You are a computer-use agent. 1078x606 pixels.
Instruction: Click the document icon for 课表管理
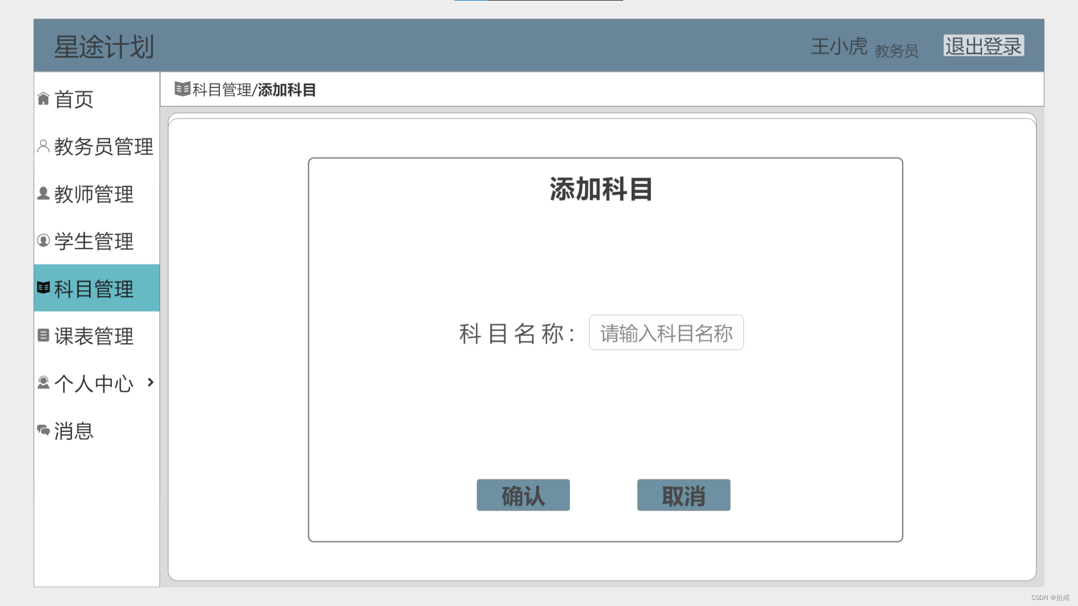[43, 335]
